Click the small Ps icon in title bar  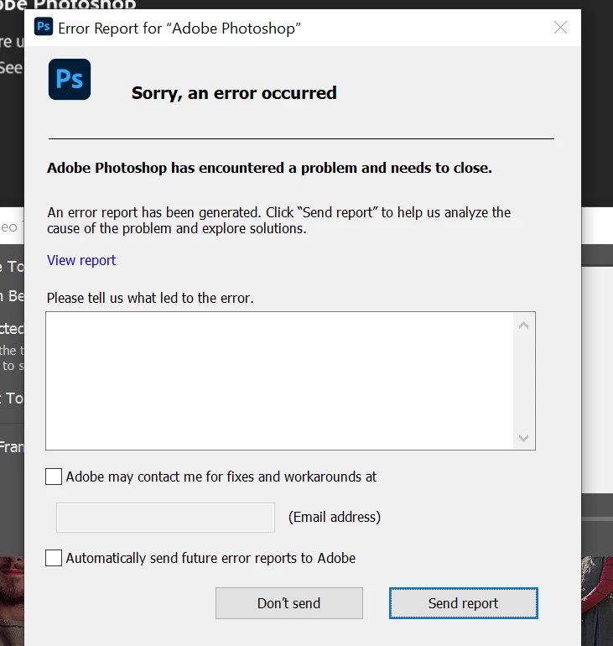click(x=44, y=27)
